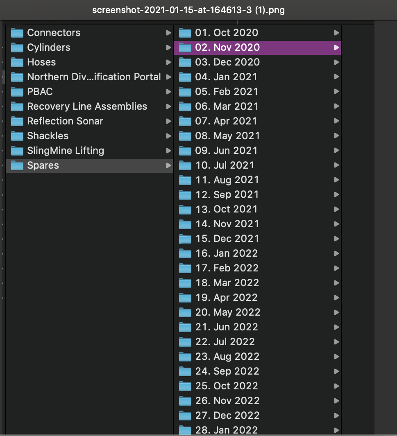Select the Recovery Line Assemblies name
Screen dimensions: 397x436
tap(87, 106)
